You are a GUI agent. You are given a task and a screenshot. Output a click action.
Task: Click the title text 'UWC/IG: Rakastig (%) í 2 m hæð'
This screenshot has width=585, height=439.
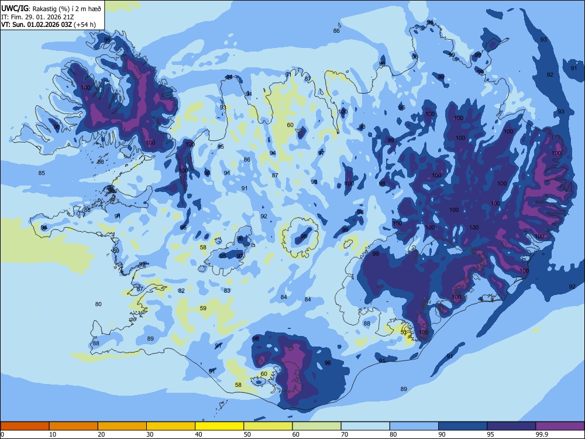click(x=51, y=8)
